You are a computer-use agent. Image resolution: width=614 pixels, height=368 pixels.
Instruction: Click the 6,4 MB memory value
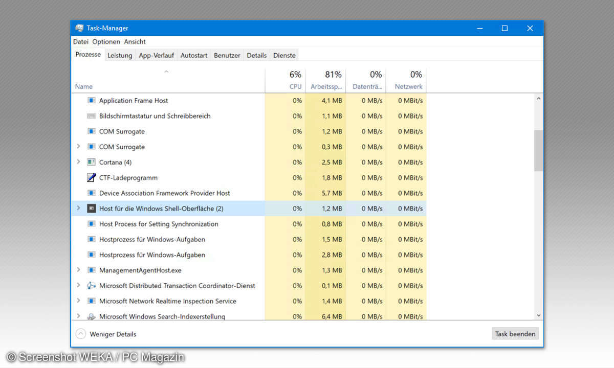(332, 316)
